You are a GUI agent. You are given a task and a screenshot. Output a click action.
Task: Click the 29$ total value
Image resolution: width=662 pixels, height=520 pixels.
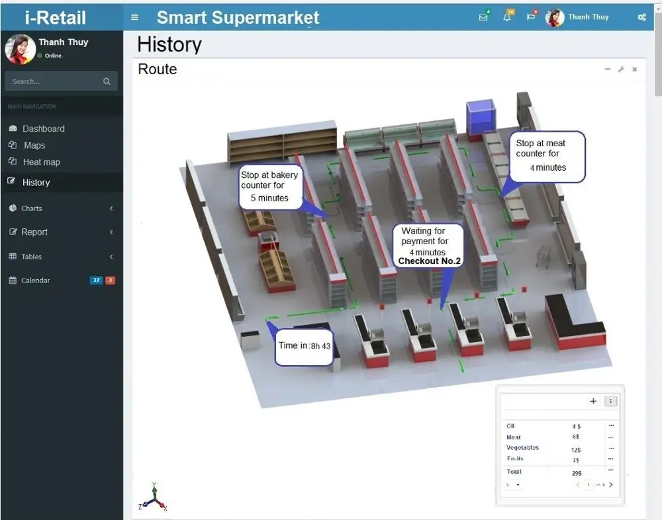coord(577,473)
